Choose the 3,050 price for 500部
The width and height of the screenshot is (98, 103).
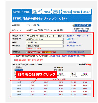[32, 95]
